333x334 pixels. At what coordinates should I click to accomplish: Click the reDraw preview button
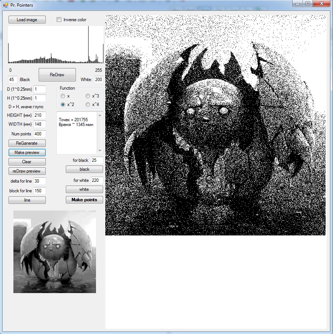click(27, 171)
